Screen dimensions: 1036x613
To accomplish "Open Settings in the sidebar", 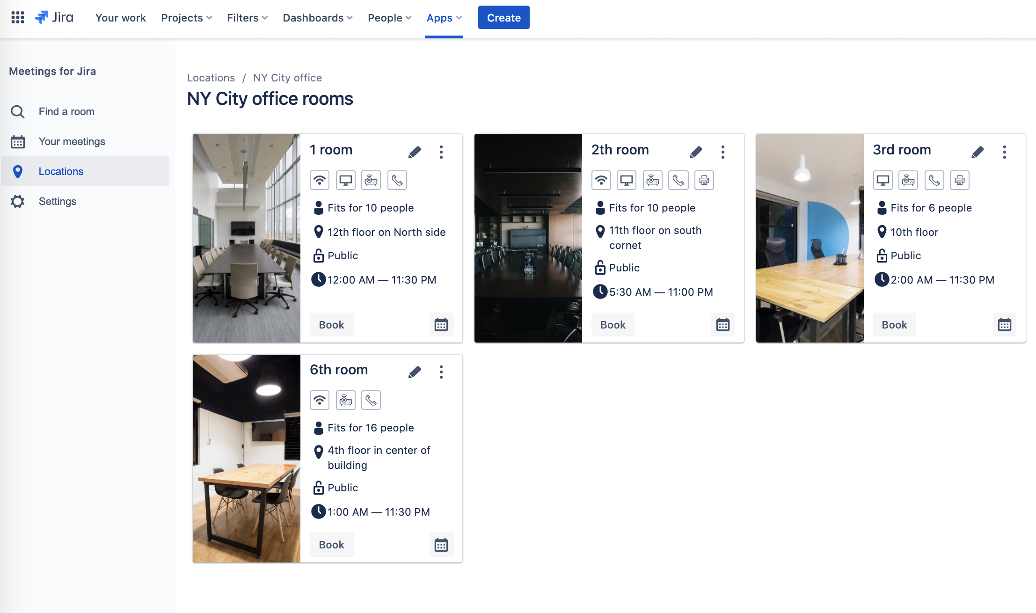I will [x=57, y=201].
